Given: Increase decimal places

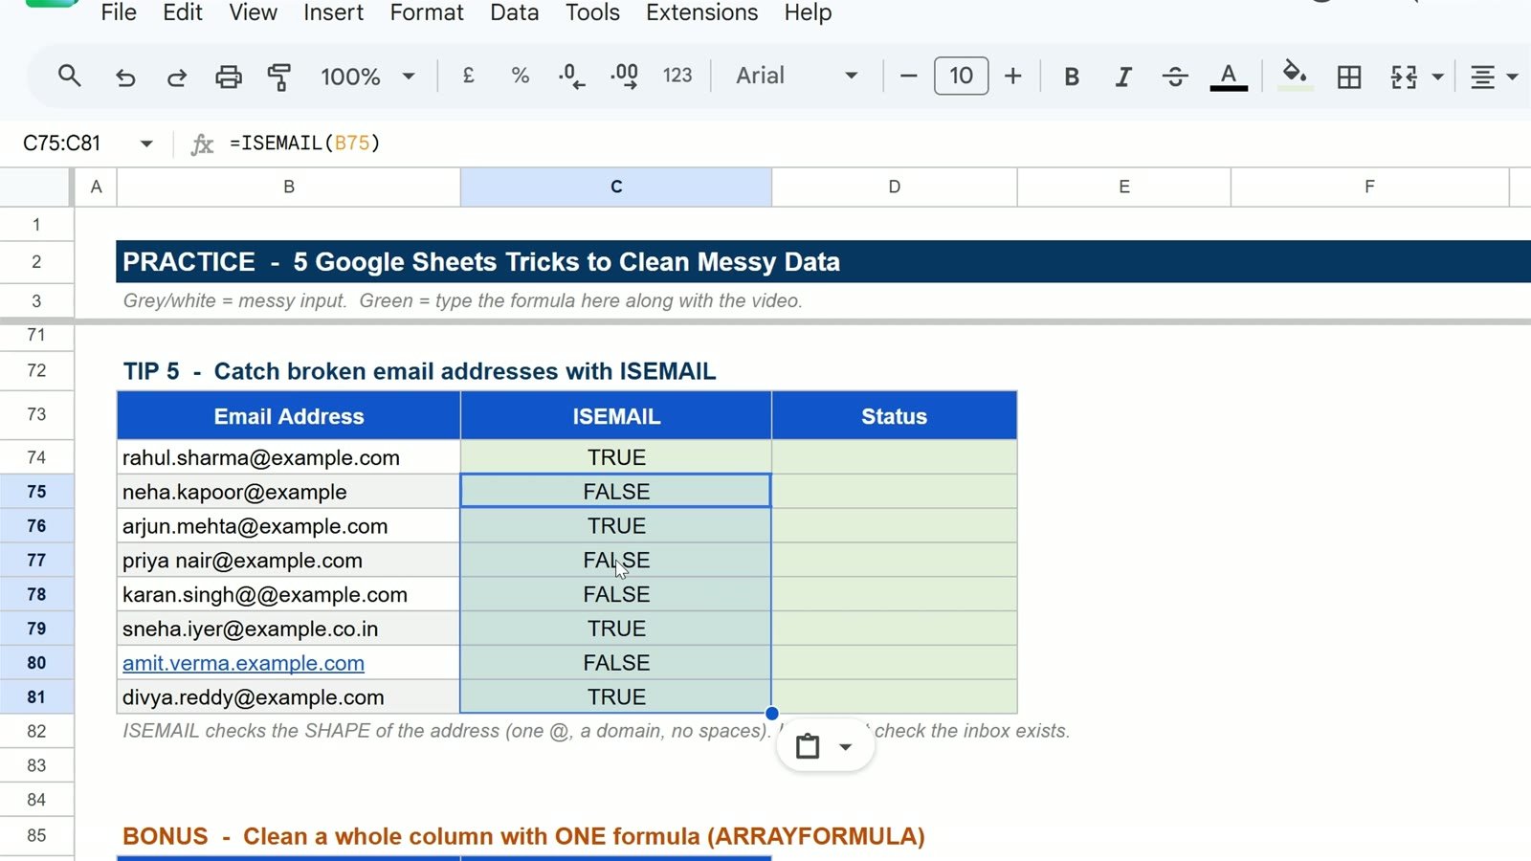Looking at the screenshot, I should tap(624, 77).
